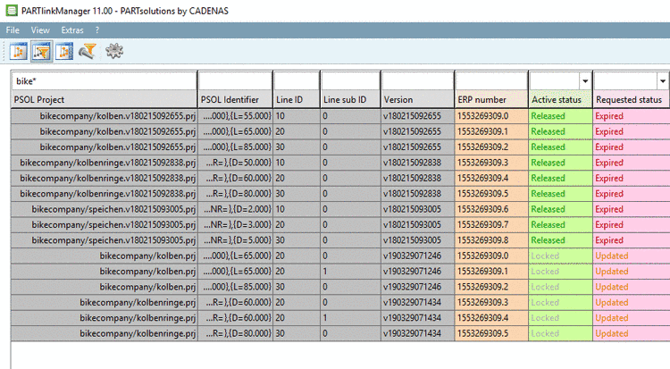Click Expired status in row with L=85.000 v180215092655
670x369 pixels.
pyautogui.click(x=631, y=147)
